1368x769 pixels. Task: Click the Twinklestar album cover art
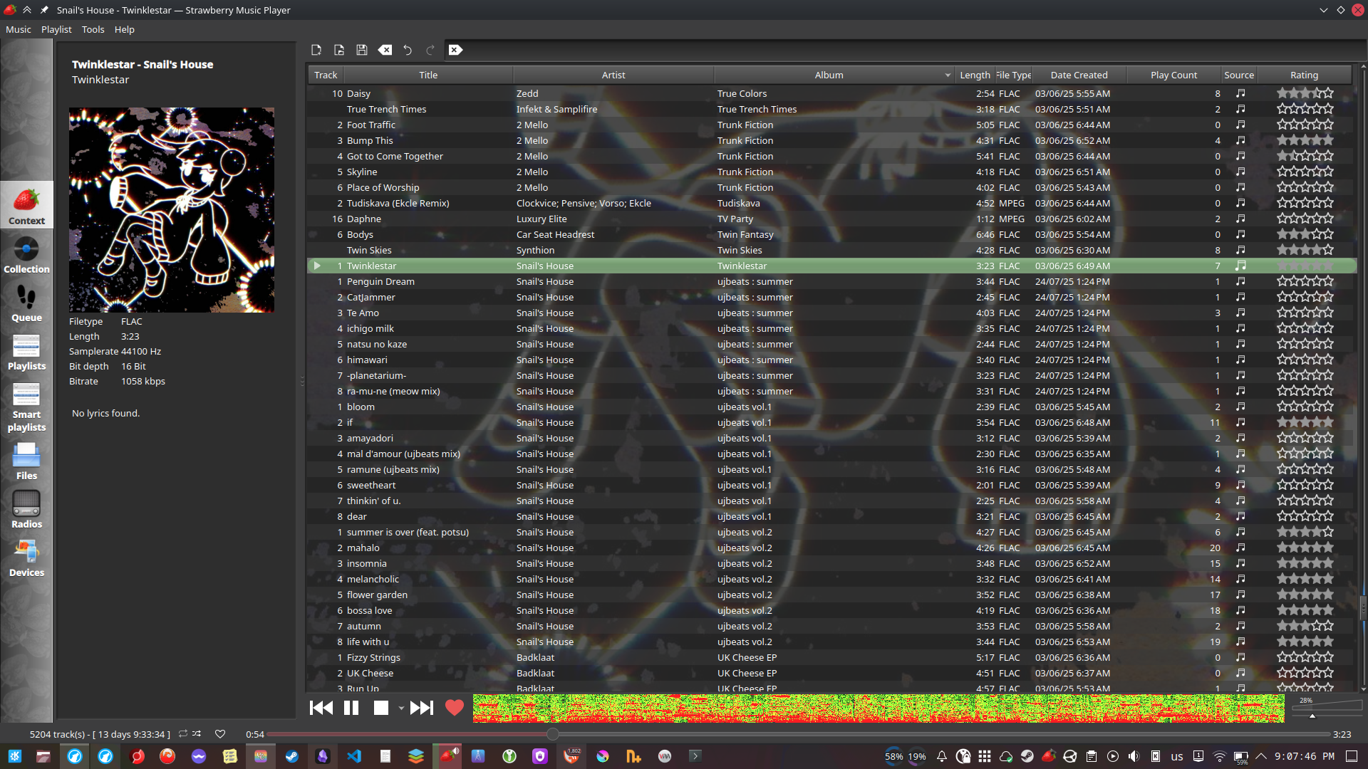pyautogui.click(x=172, y=210)
